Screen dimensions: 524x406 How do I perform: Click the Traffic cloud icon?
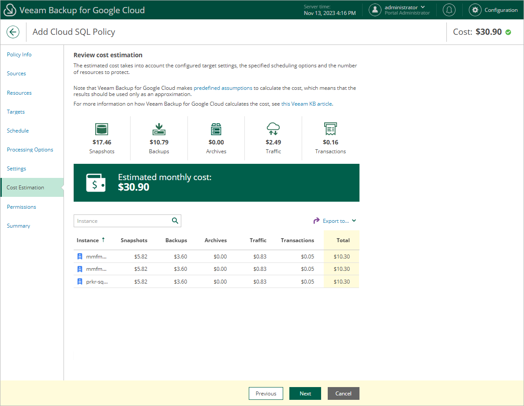click(x=273, y=129)
